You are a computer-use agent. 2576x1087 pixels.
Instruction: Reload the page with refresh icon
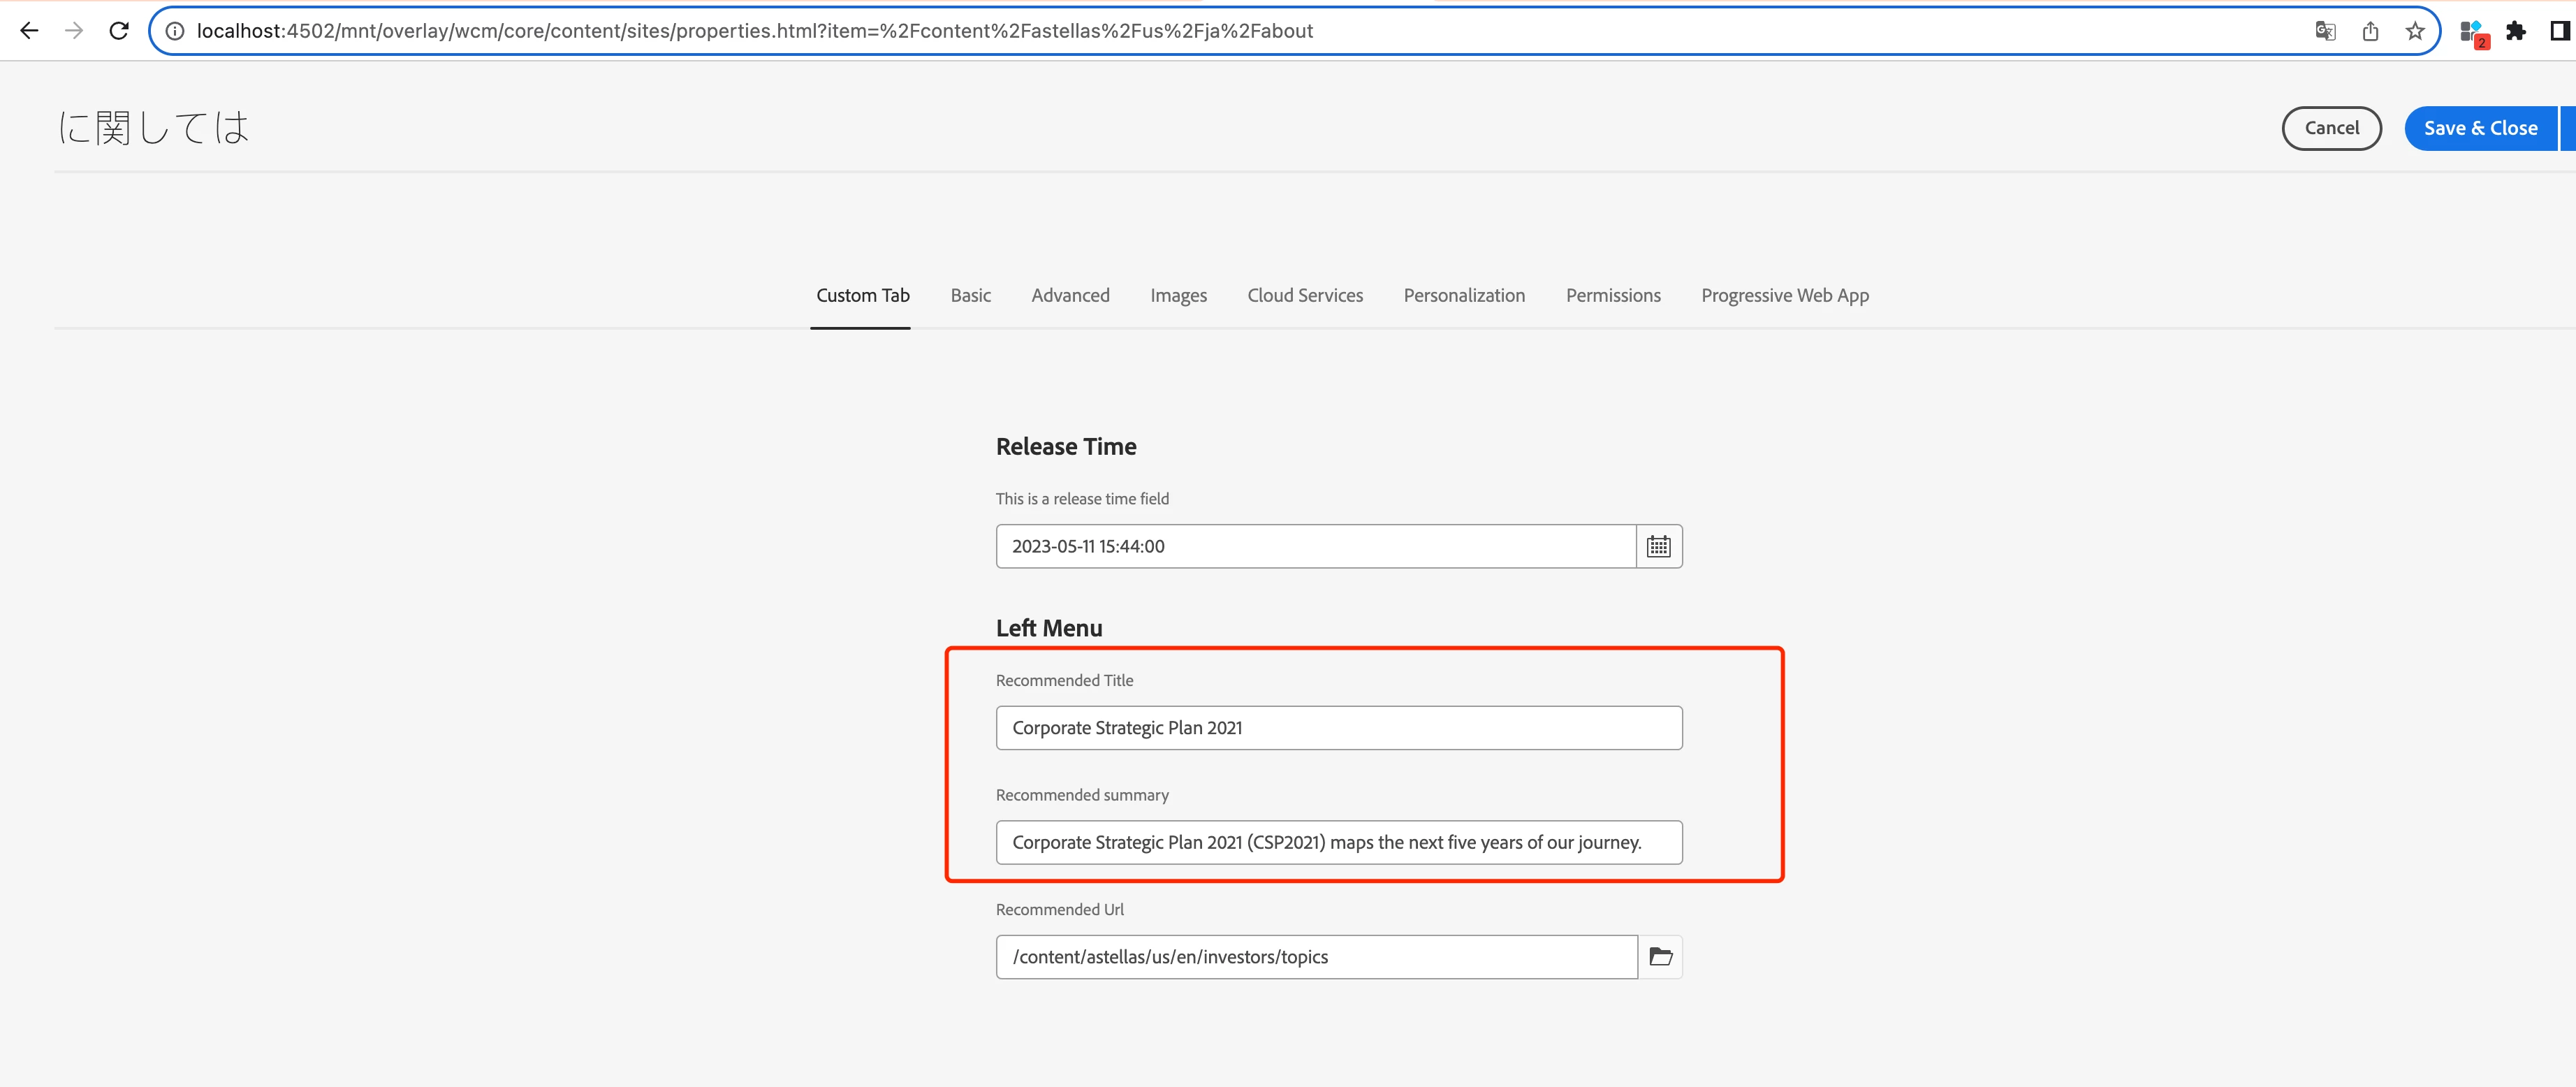(x=119, y=31)
